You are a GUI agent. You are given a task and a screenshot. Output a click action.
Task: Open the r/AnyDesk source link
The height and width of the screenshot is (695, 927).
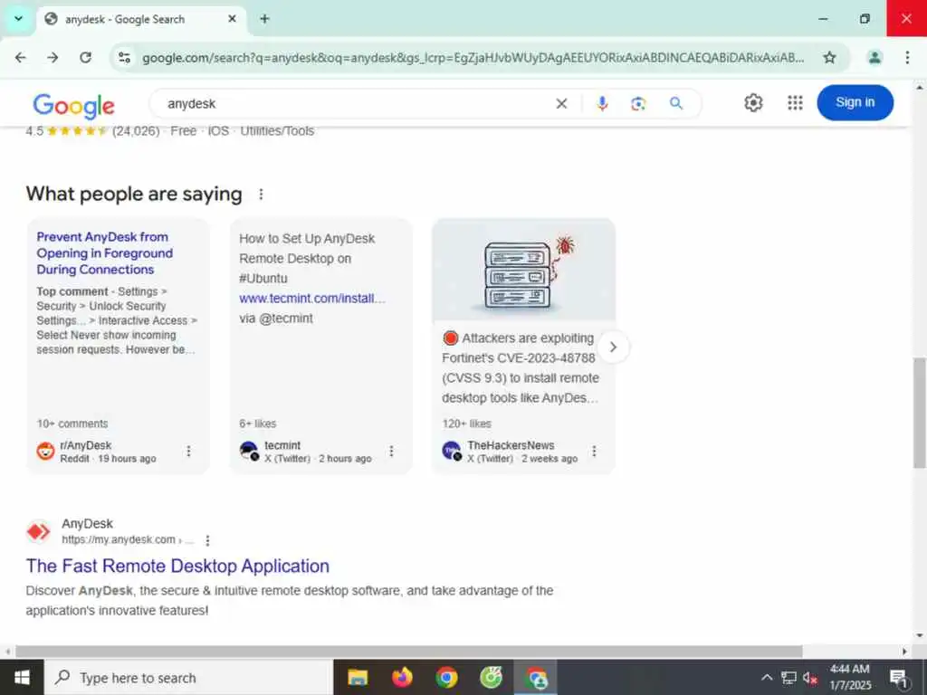pos(86,445)
